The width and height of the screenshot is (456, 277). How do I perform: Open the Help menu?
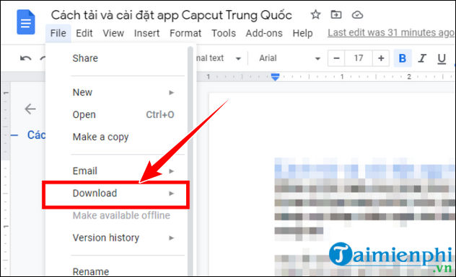(x=302, y=33)
